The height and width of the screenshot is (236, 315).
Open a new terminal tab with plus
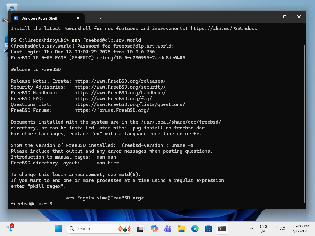tap(91, 18)
